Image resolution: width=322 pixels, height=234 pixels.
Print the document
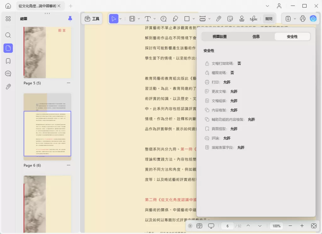(303, 19)
